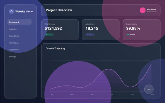Click the Project Overview heading
The height and width of the screenshot is (103, 165).
click(59, 10)
